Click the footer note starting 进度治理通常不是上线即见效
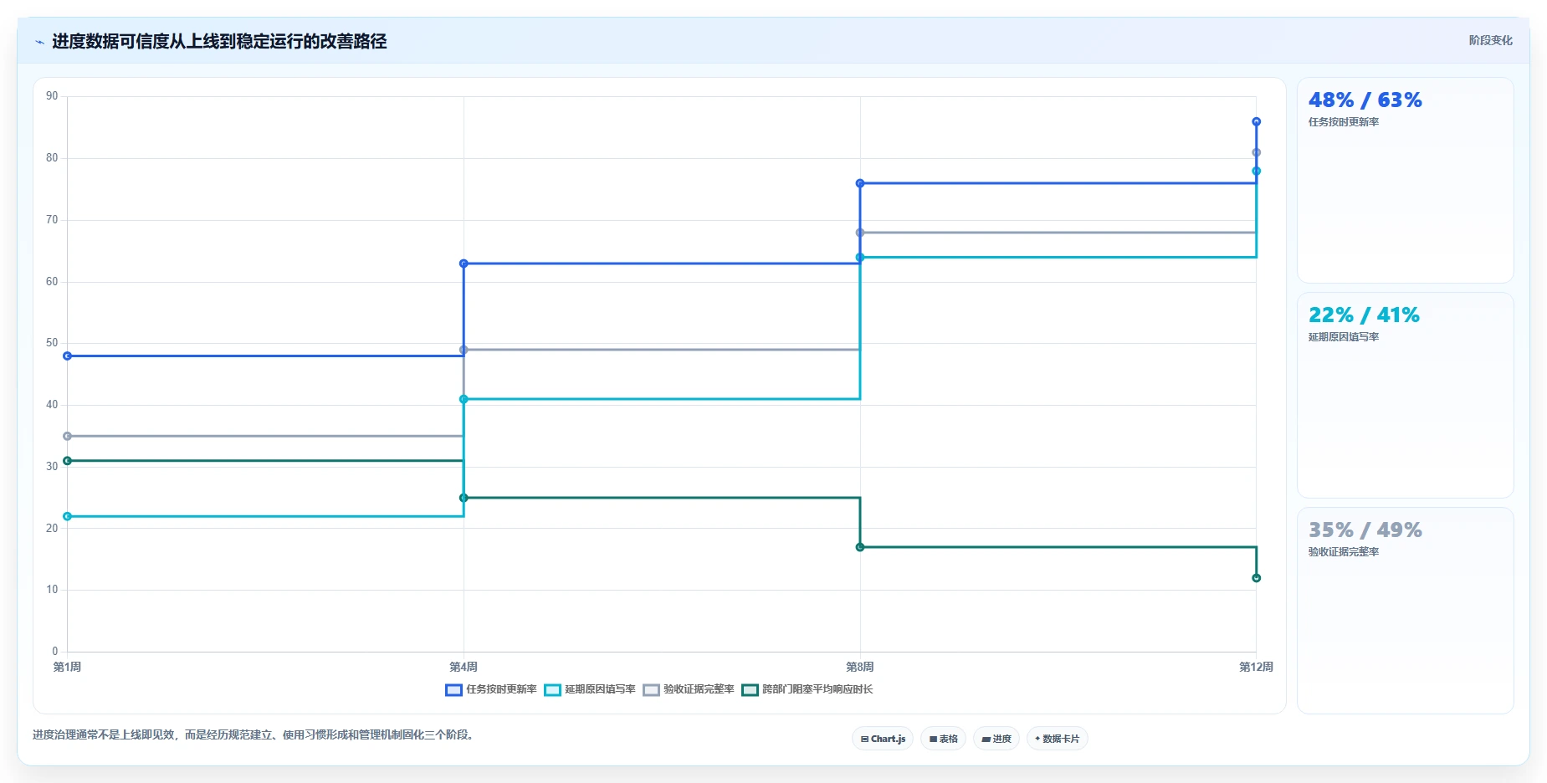 254,735
